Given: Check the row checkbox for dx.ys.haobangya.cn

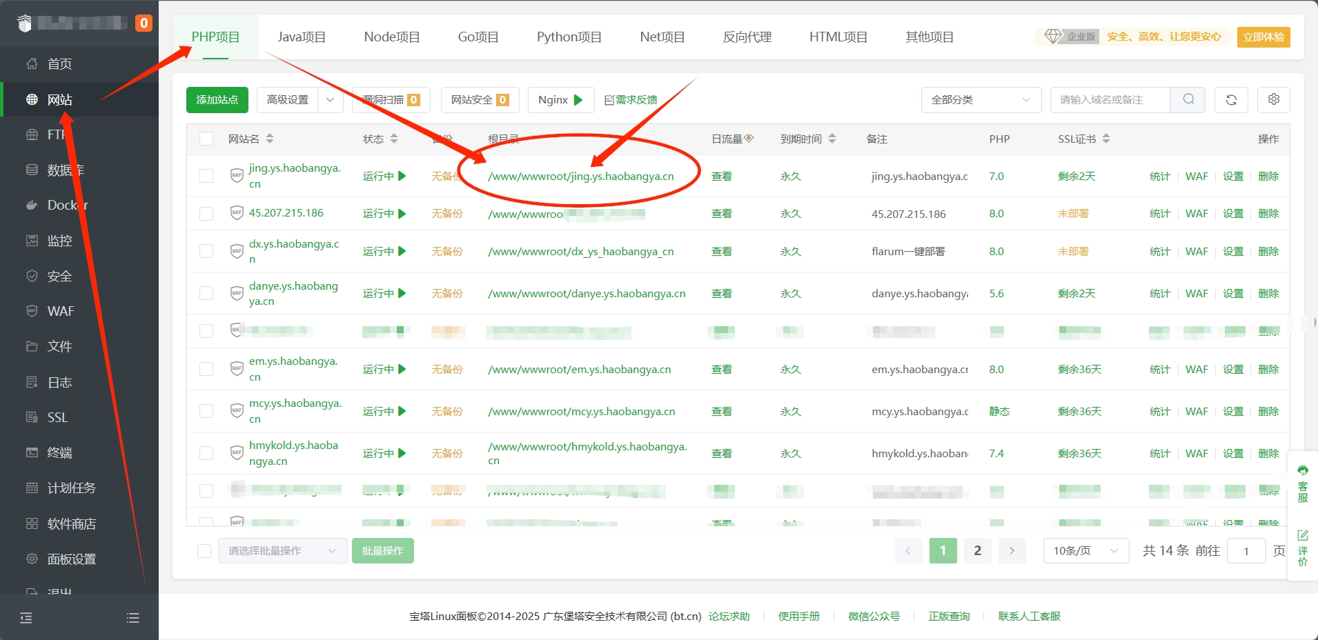Looking at the screenshot, I should [206, 251].
